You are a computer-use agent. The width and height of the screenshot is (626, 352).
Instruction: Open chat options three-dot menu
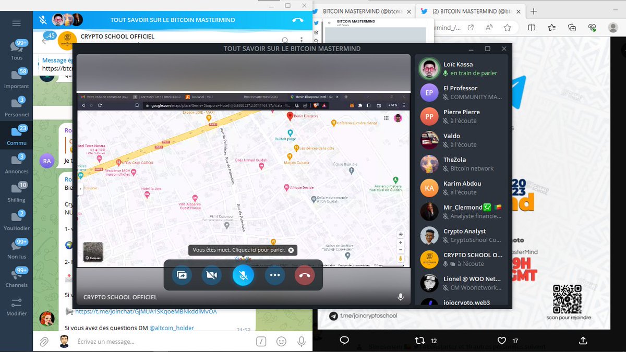click(x=302, y=40)
